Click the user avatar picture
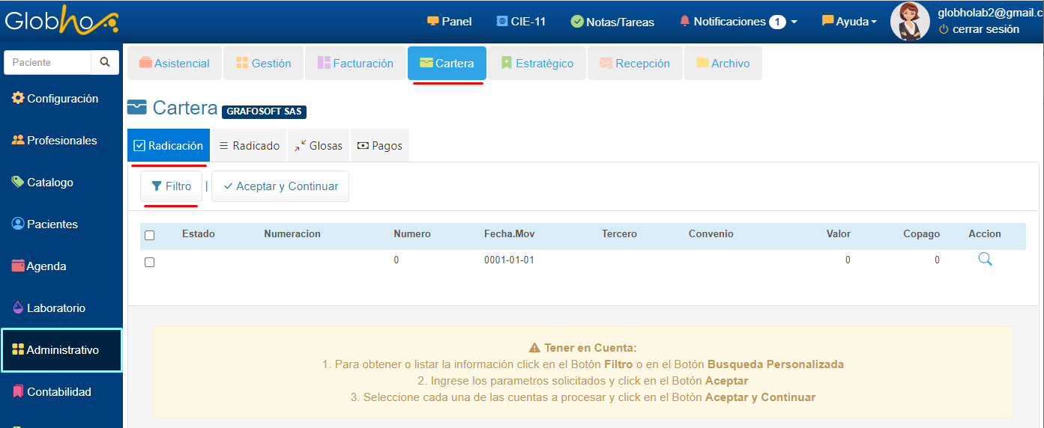This screenshot has height=428, width=1044. pos(909,22)
